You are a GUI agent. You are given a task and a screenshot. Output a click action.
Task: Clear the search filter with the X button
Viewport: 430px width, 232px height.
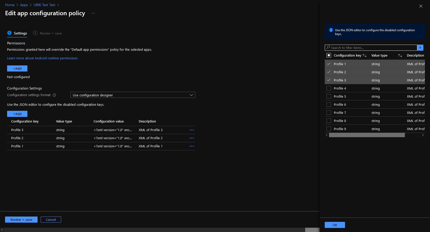[x=420, y=48]
